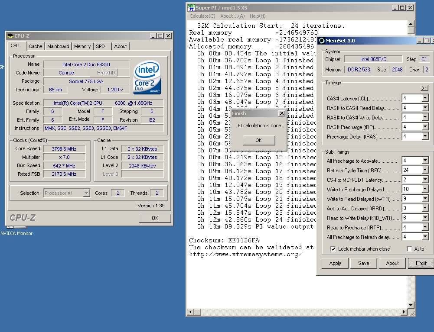434x332 pixels.
Task: Click Super PI horizontal scrollbar left arrow
Action: (x=190, y=312)
